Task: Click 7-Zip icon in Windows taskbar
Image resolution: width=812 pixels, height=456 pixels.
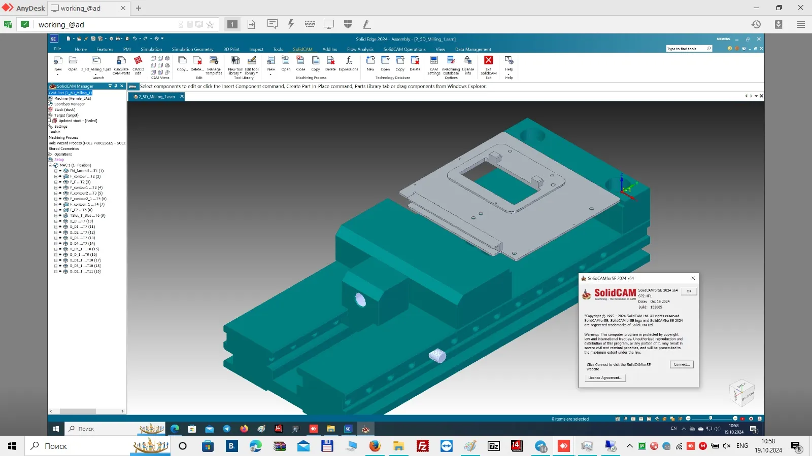Action: pyautogui.click(x=494, y=446)
